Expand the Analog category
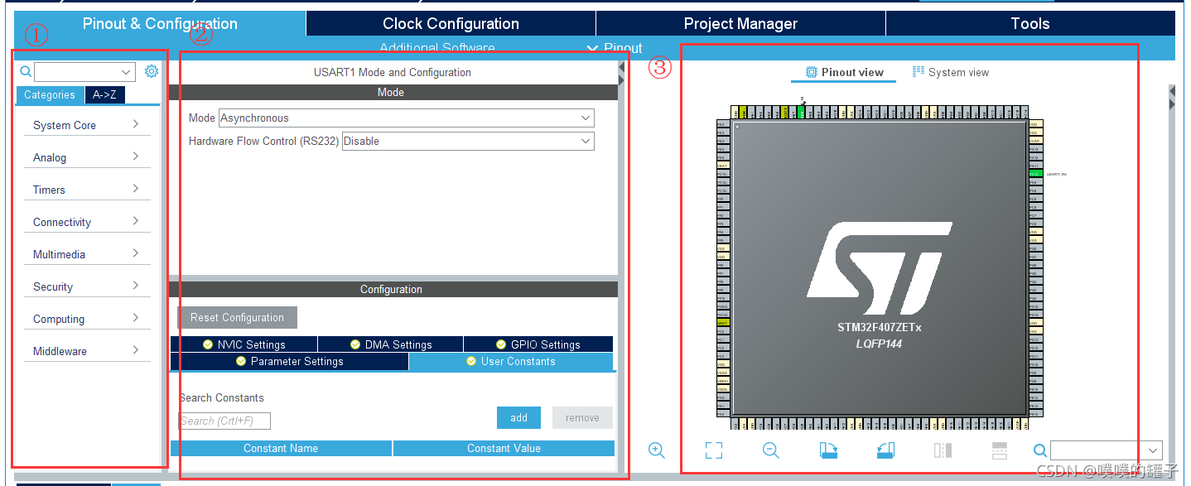Screen dimensions: 1191x486 [x=86, y=157]
